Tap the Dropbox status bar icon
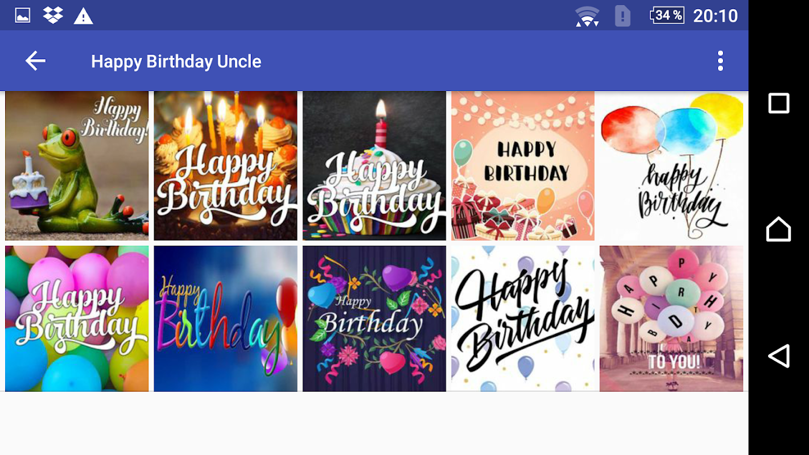Screen dimensions: 809x455 pyautogui.click(x=53, y=15)
